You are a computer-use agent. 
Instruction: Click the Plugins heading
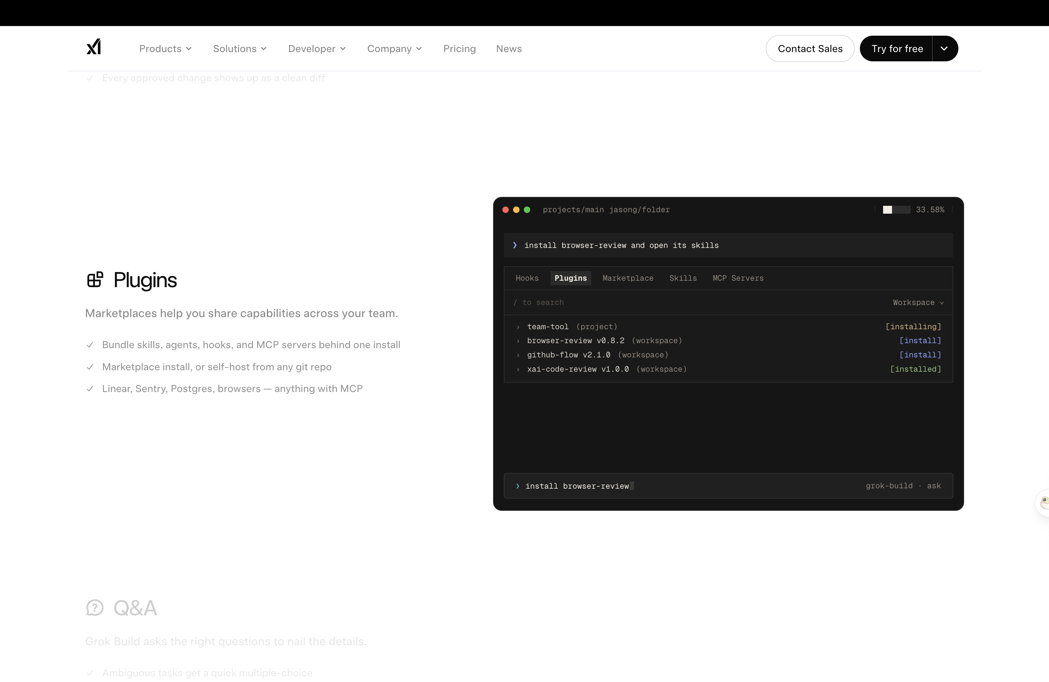click(145, 280)
